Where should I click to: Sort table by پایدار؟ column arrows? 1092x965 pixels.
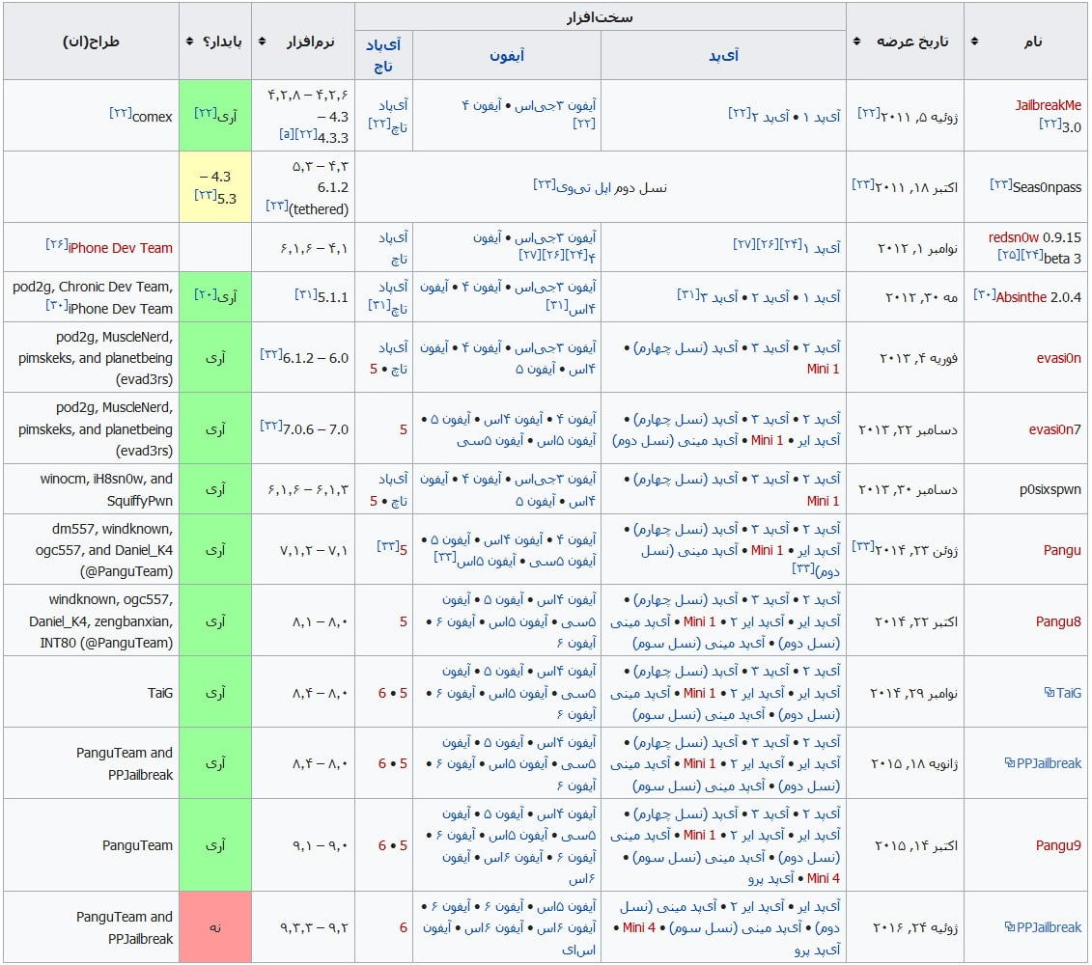(x=189, y=41)
